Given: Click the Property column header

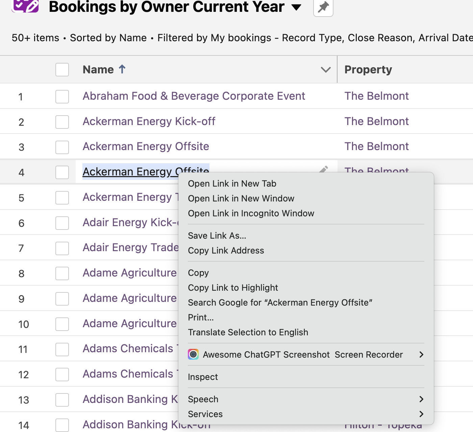Looking at the screenshot, I should [x=368, y=70].
